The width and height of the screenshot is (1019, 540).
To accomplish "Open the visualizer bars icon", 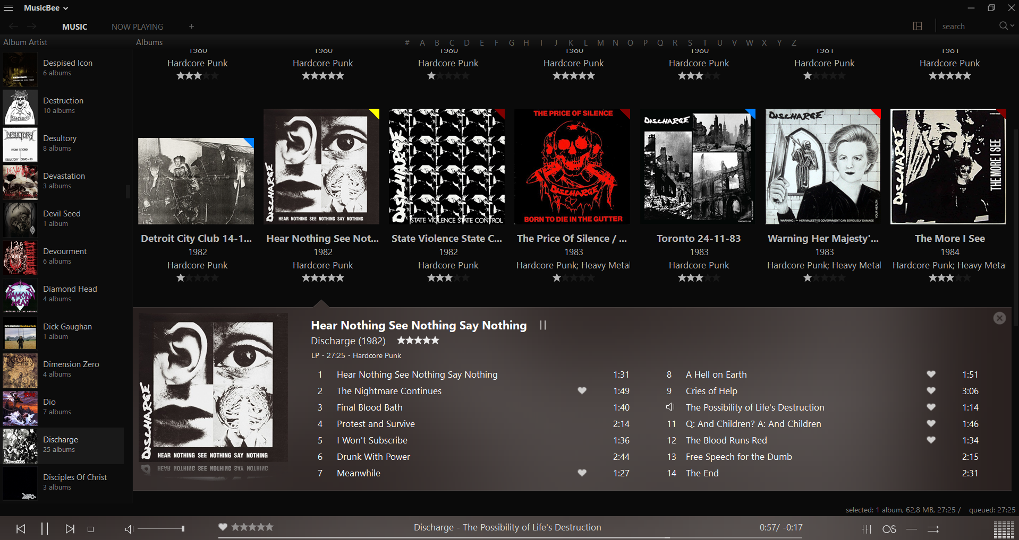I will (x=1004, y=529).
